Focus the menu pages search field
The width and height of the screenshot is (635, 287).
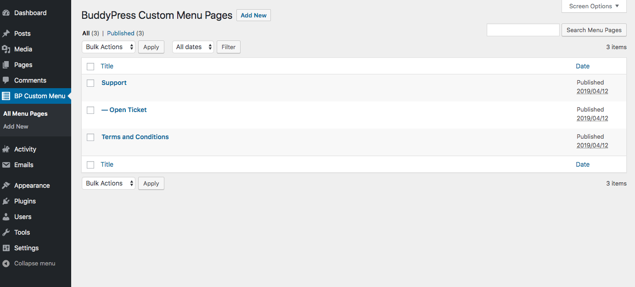(x=523, y=30)
